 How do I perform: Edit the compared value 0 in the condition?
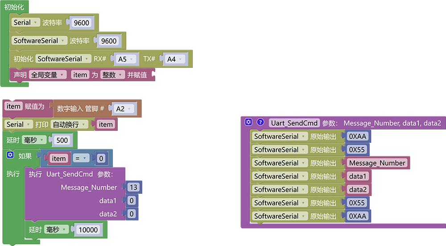pos(101,158)
